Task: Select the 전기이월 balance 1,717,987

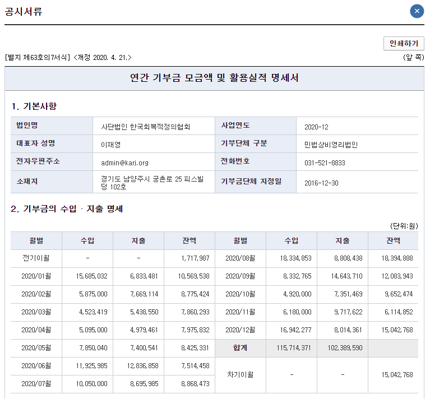Action: pos(195,258)
